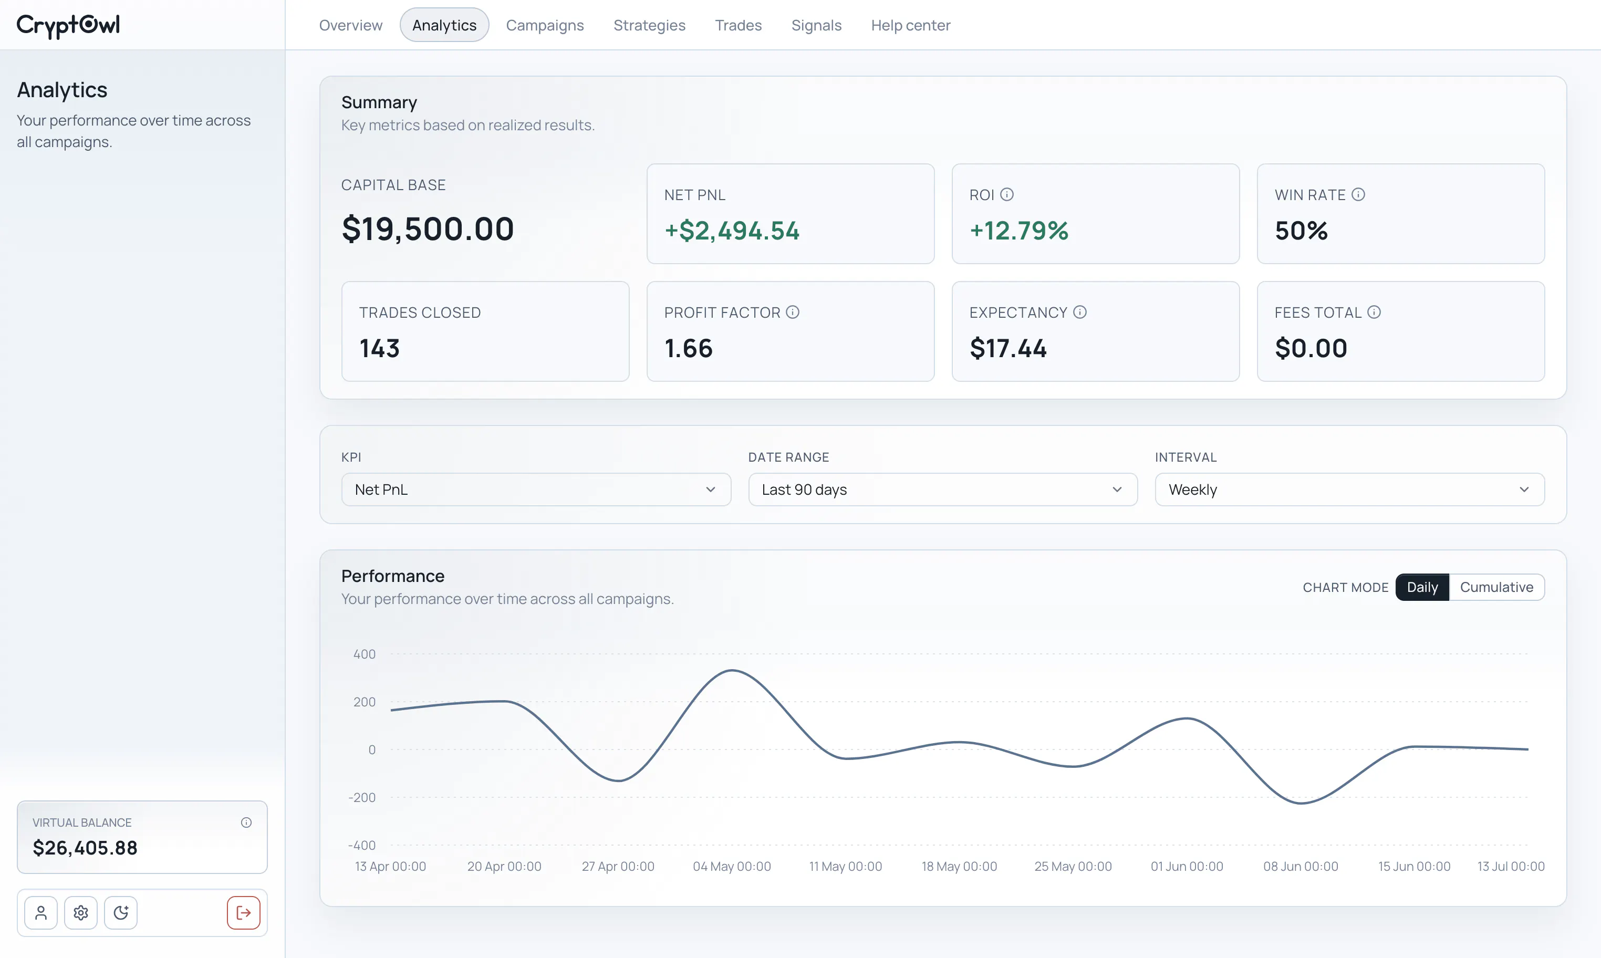Click the Summary section heading

[x=379, y=102]
